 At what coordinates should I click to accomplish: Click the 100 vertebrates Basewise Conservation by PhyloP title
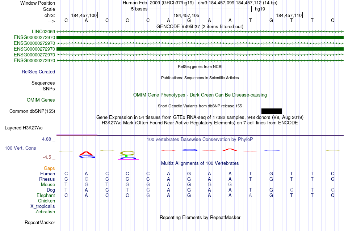[x=200, y=139]
